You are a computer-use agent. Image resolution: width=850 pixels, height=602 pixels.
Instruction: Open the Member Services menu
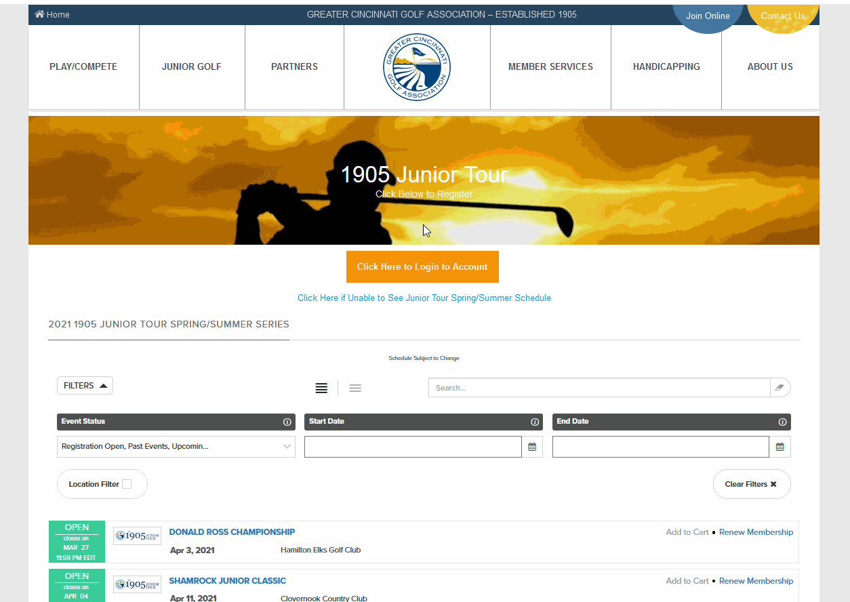(x=550, y=67)
